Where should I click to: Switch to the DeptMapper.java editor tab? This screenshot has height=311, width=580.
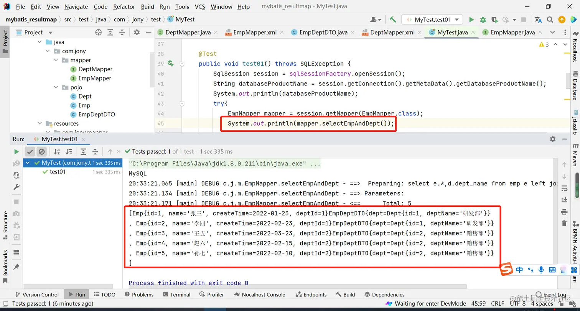188,32
